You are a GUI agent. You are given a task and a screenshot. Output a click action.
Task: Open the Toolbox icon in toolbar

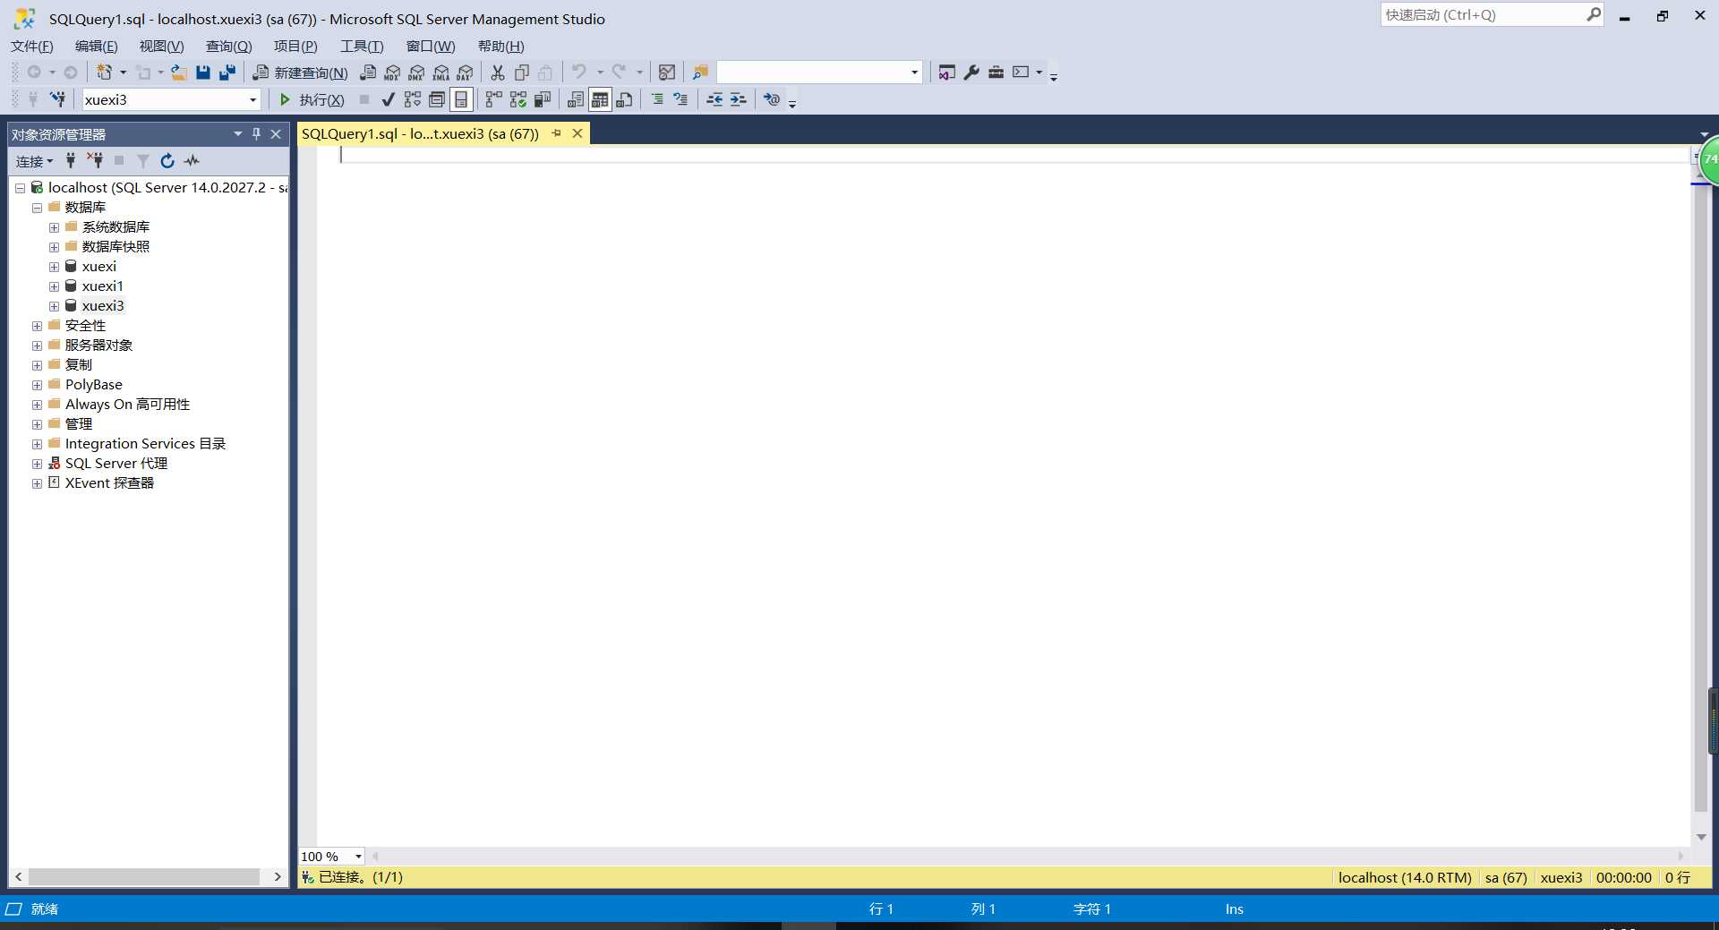click(x=996, y=73)
